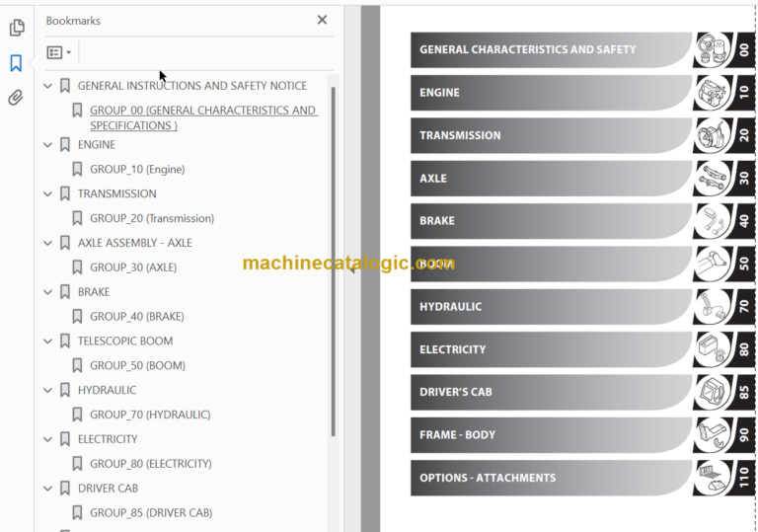The width and height of the screenshot is (758, 532).
Task: Open the DRIVER'S CAB section banner
Action: tap(551, 392)
